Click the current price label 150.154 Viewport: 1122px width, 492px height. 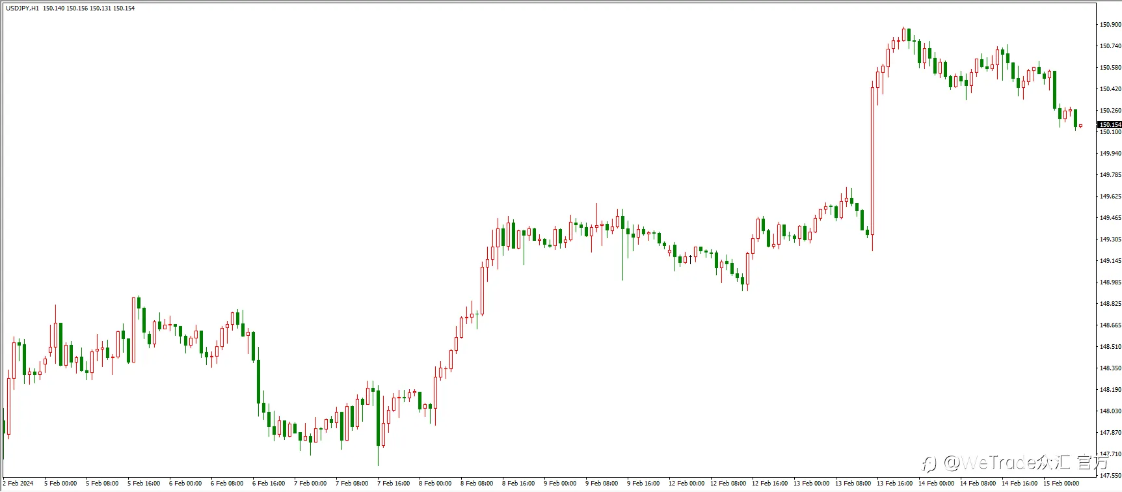click(x=1110, y=125)
